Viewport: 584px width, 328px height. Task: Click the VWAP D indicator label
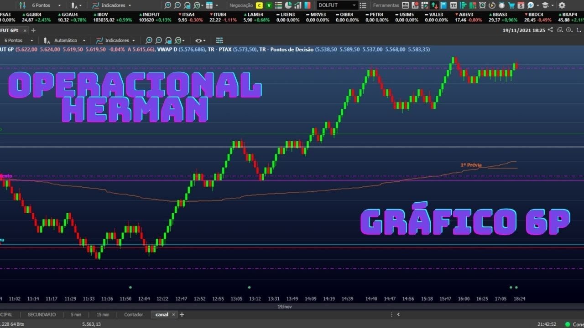(x=167, y=49)
